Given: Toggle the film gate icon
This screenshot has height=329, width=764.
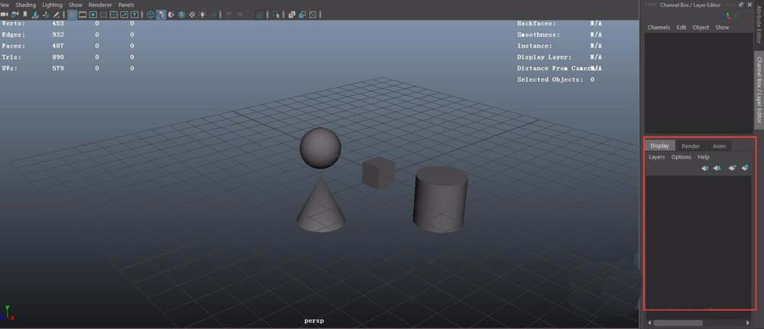Looking at the screenshot, I should (x=83, y=15).
